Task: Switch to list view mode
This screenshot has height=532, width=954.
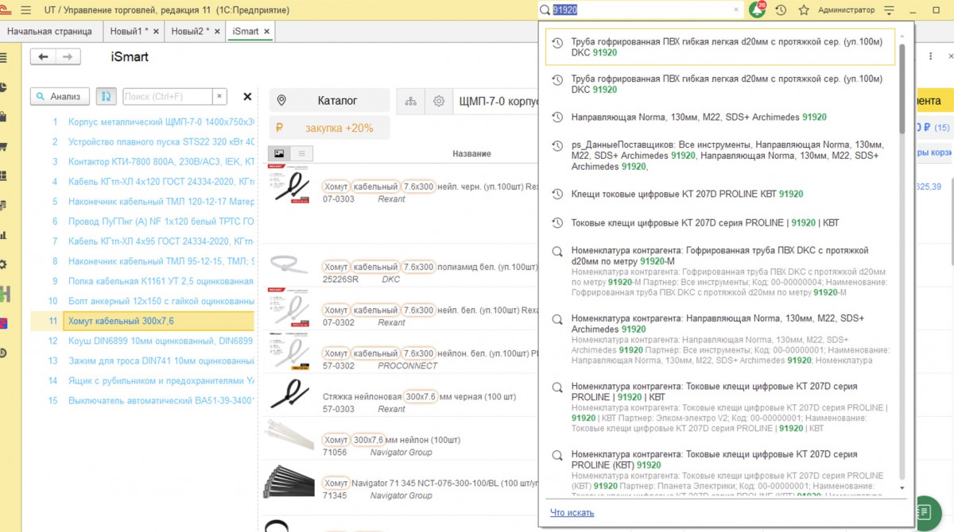Action: [301, 153]
